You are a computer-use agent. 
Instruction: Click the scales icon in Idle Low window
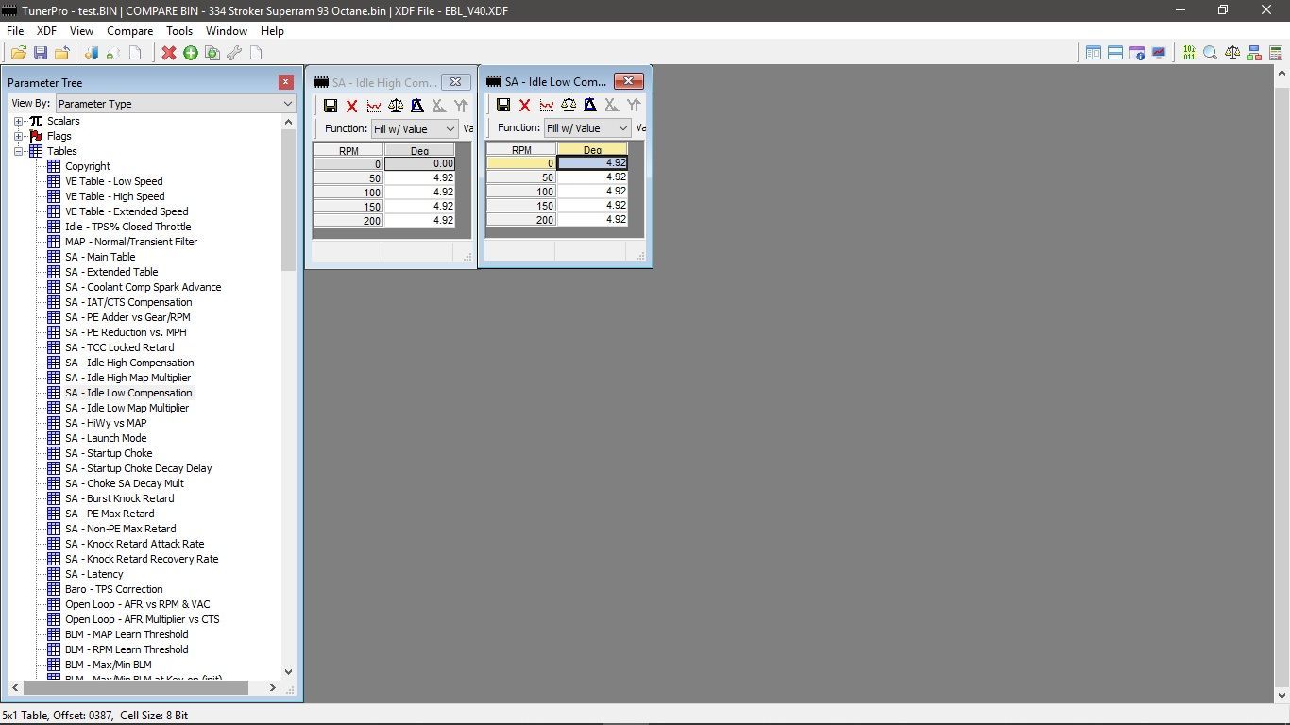[569, 106]
